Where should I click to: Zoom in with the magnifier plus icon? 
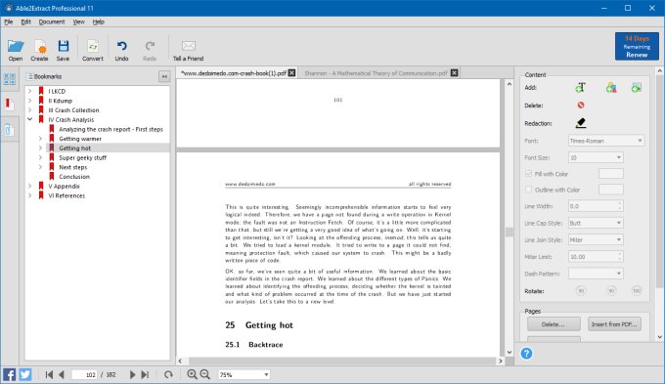coord(192,374)
